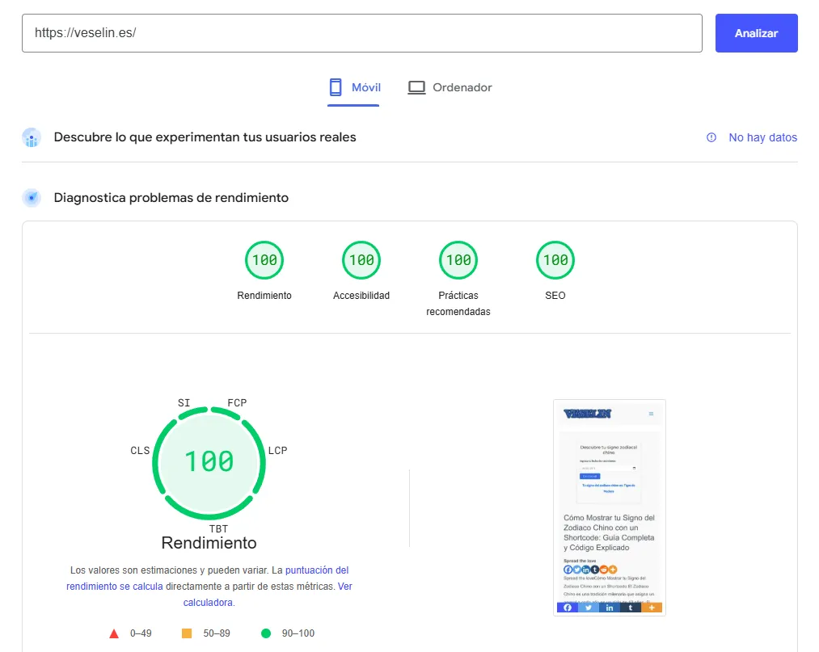819x652 pixels.
Task: Click the URL input field
Action: [361, 33]
